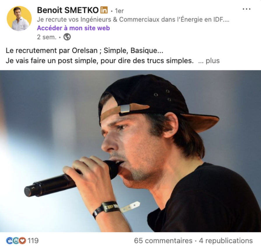261x248 pixels.
Task: Open the post photo in full view
Action: [x=131, y=151]
